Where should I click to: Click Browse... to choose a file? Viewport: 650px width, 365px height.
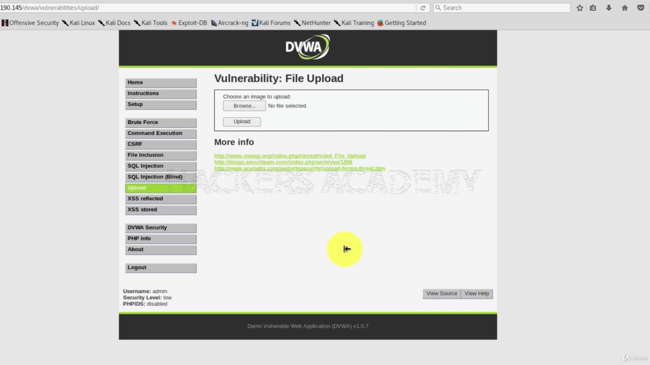[x=244, y=106]
